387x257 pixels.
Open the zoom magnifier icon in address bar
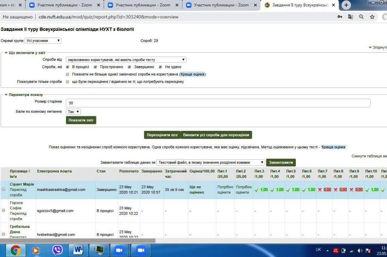[x=361, y=17]
